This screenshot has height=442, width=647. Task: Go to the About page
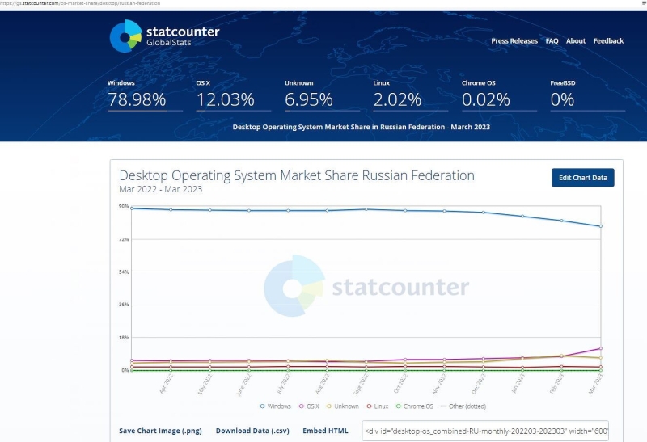click(x=576, y=41)
